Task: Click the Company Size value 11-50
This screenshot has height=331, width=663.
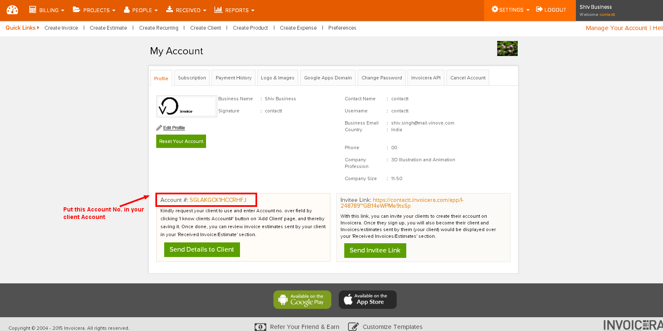Action: tap(397, 178)
